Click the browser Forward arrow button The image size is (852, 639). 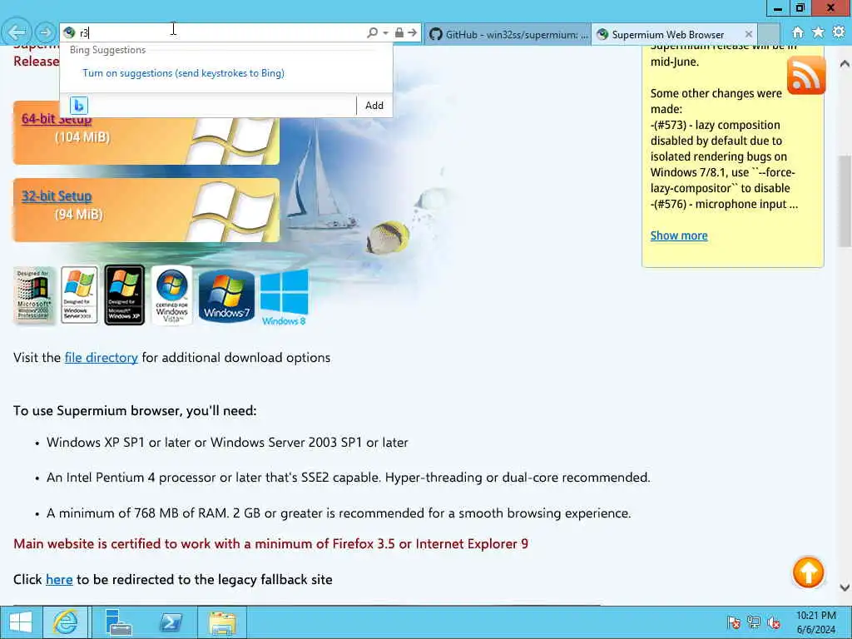pyautogui.click(x=45, y=32)
